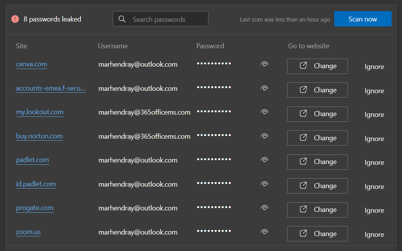Show the buy.norton.com password
This screenshot has height=251, width=402.
[x=264, y=136]
